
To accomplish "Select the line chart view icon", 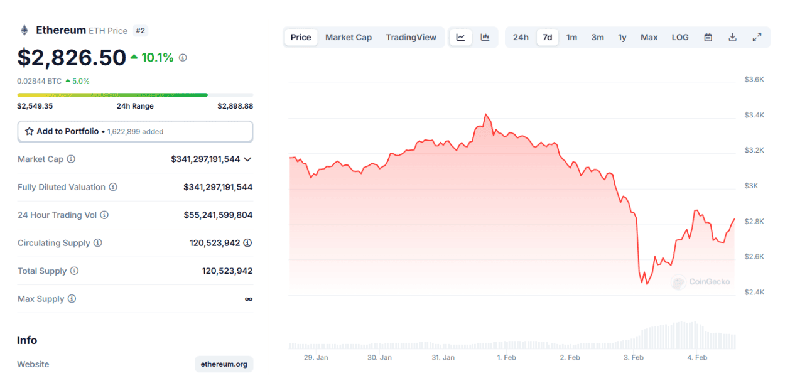I will pos(460,37).
